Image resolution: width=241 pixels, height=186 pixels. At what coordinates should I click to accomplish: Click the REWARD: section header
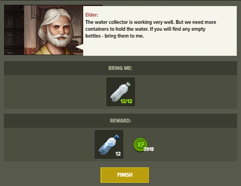pyautogui.click(x=120, y=121)
